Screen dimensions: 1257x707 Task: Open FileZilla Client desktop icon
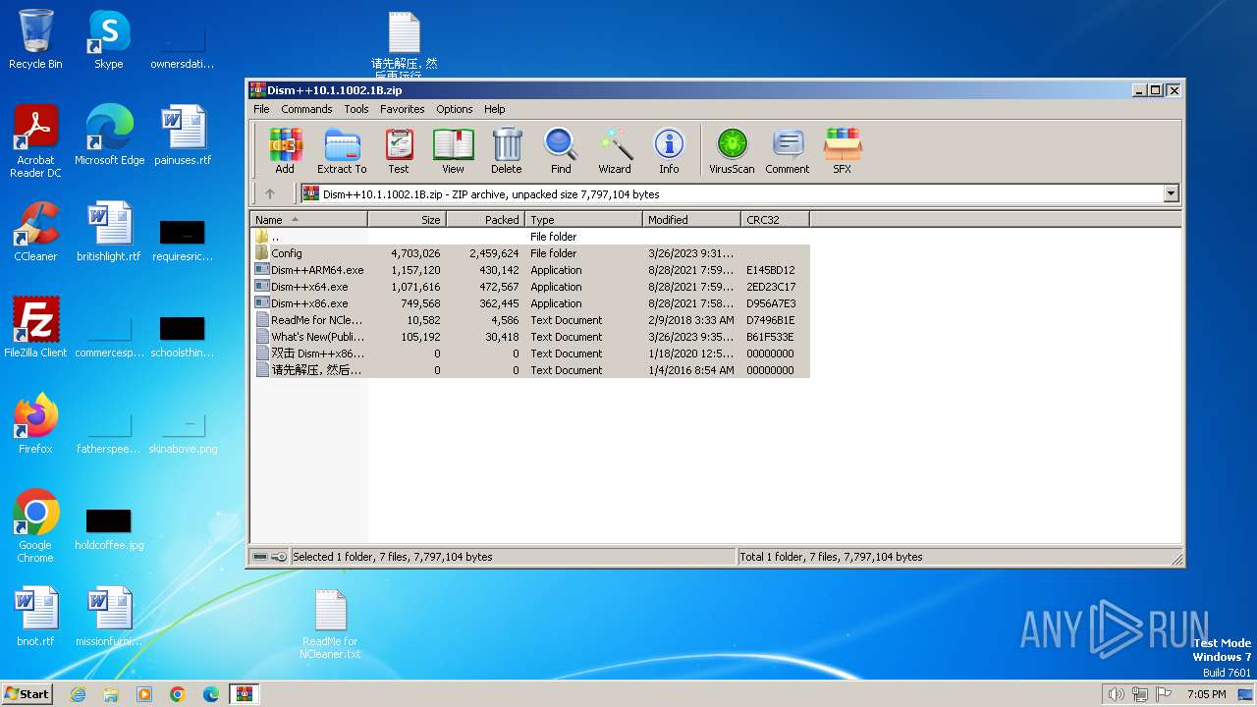click(x=35, y=328)
